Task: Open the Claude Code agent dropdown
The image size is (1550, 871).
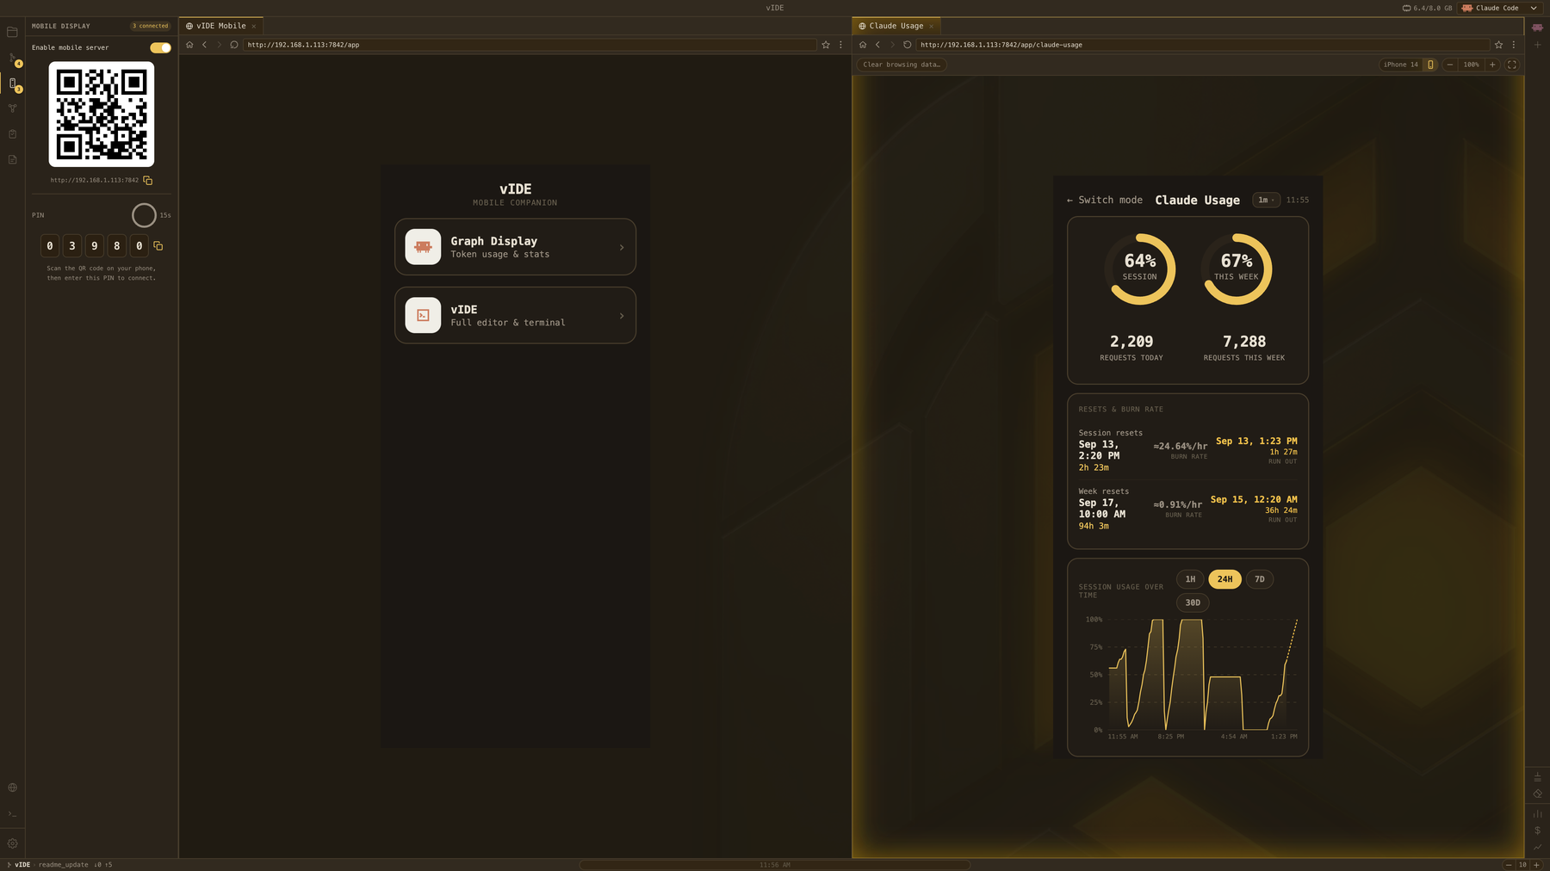Action: (1499, 8)
